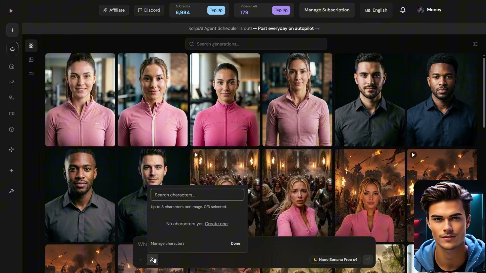Viewport: 486px width, 273px height.
Task: Open the shapes icon in sidebar
Action: click(x=12, y=98)
